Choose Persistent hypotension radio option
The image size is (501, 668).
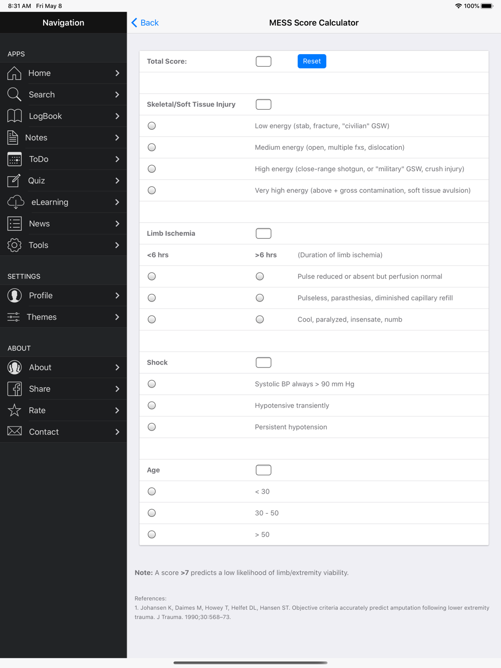(152, 427)
